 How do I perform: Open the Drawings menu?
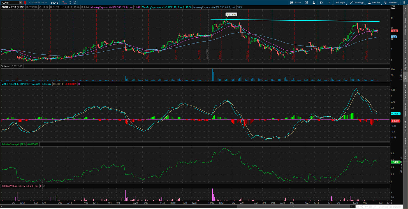click(x=357, y=3)
